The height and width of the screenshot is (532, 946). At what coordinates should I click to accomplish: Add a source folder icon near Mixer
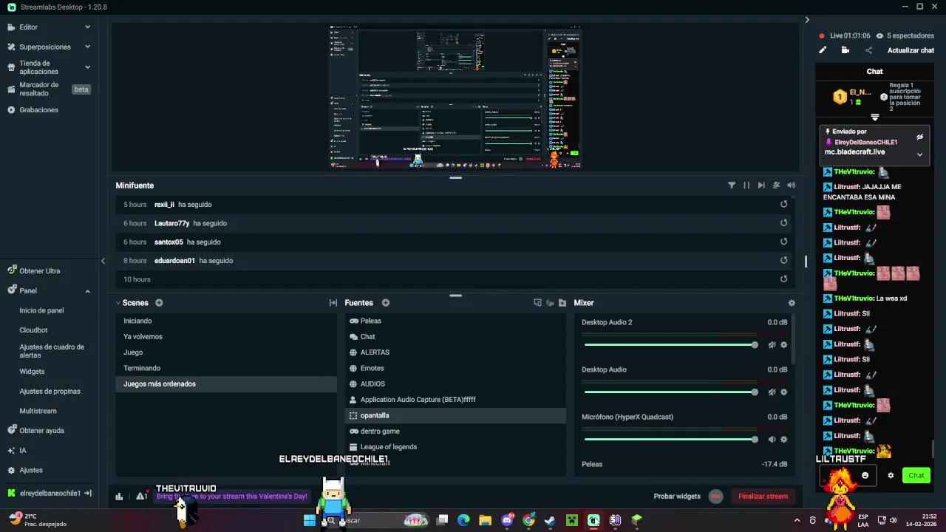coord(562,303)
